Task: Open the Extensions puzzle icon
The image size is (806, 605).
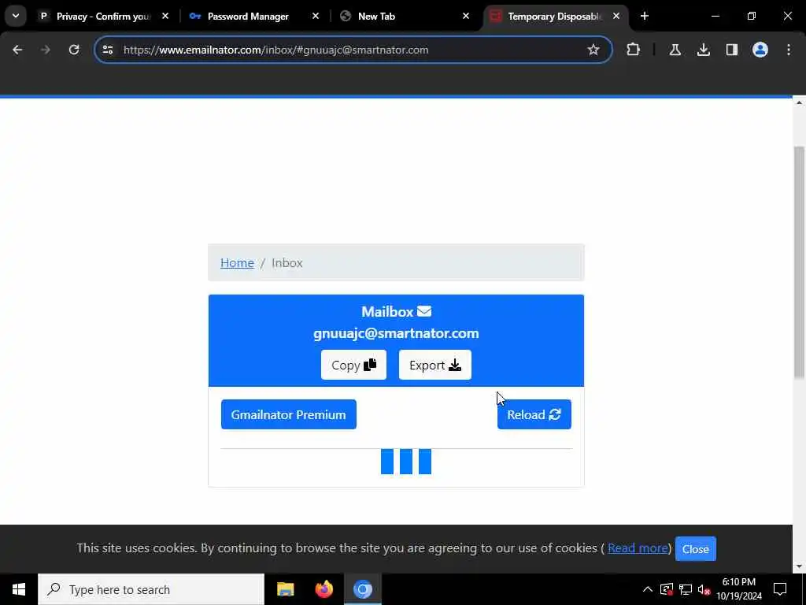Action: [x=634, y=50]
